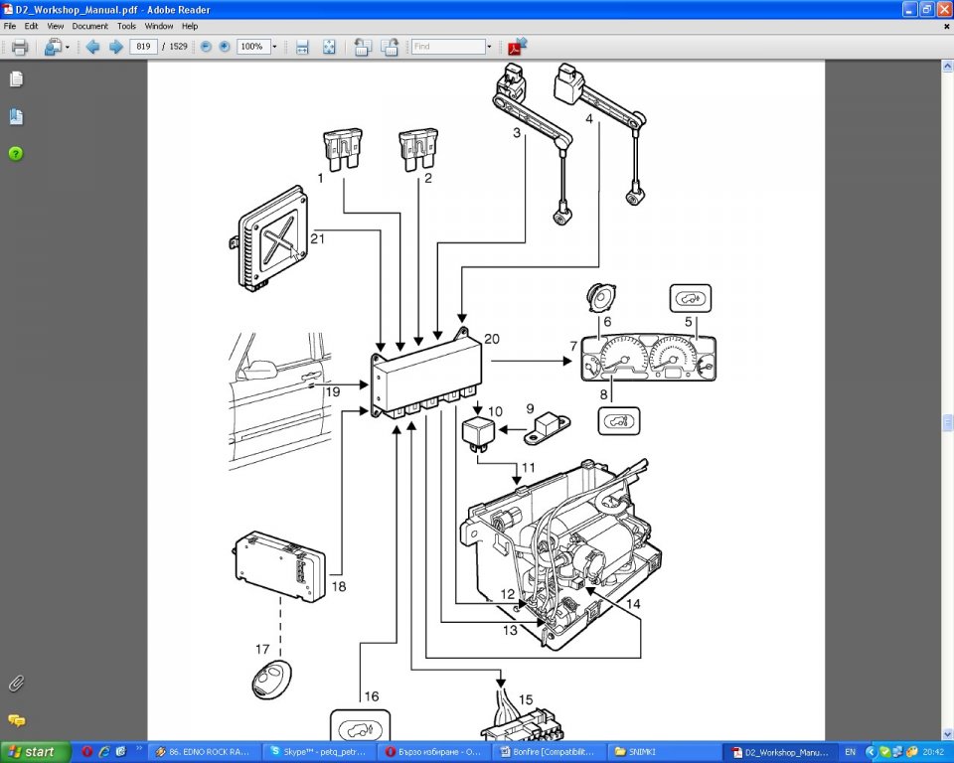Click the page number input field
The width and height of the screenshot is (954, 763).
coord(144,47)
